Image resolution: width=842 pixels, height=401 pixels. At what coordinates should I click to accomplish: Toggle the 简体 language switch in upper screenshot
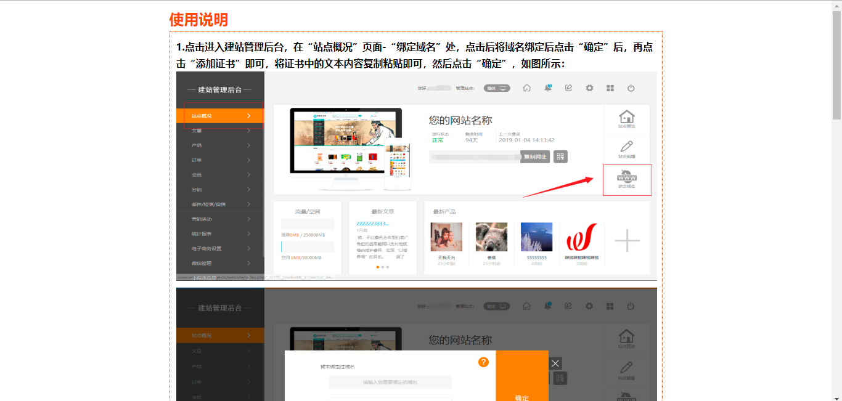click(x=497, y=88)
